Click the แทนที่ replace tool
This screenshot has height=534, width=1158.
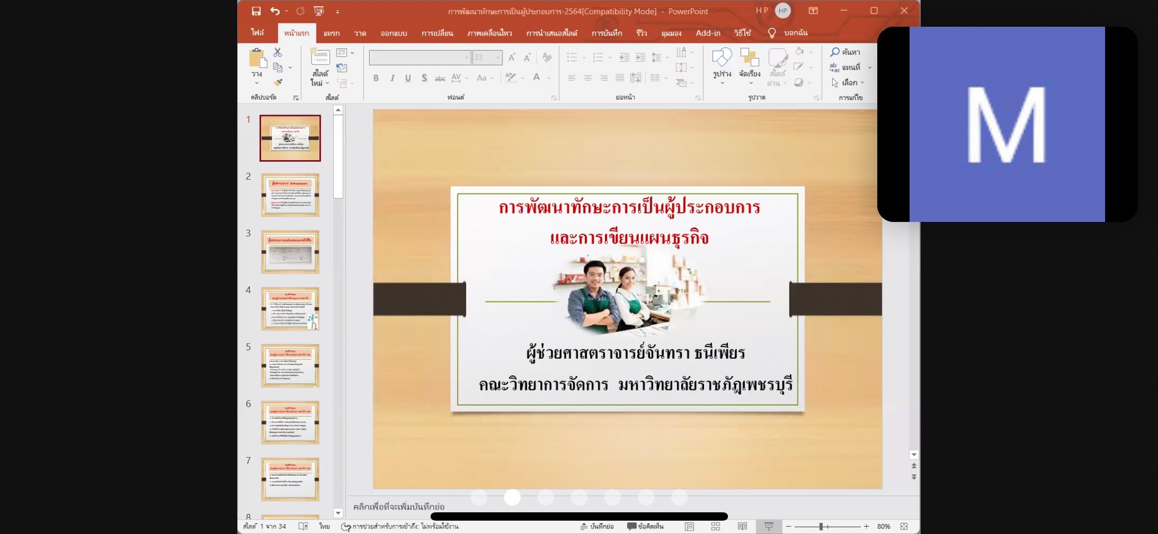click(x=846, y=67)
